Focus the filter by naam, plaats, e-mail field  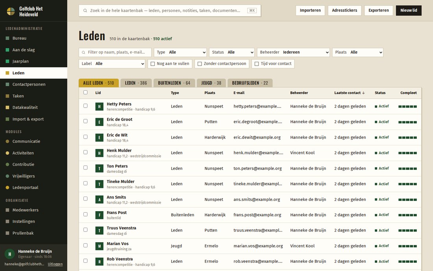[115, 52]
